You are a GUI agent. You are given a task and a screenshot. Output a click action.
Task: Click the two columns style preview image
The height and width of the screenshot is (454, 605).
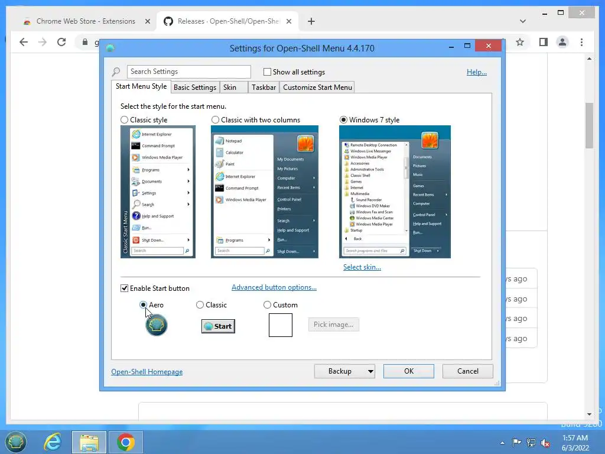point(264,192)
